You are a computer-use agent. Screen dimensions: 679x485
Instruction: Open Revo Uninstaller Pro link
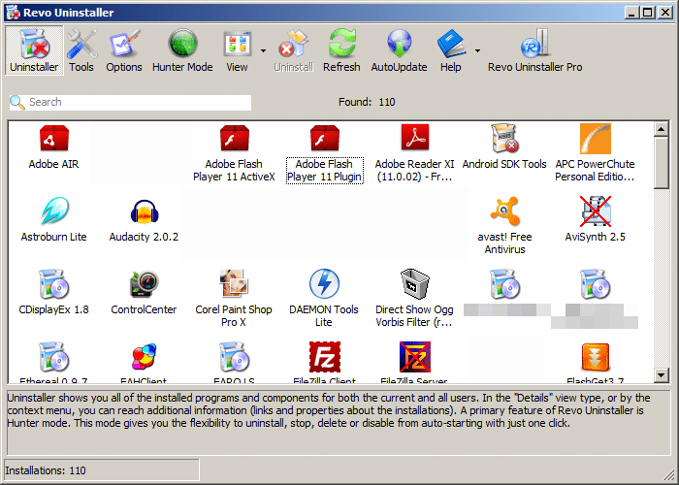tap(534, 50)
